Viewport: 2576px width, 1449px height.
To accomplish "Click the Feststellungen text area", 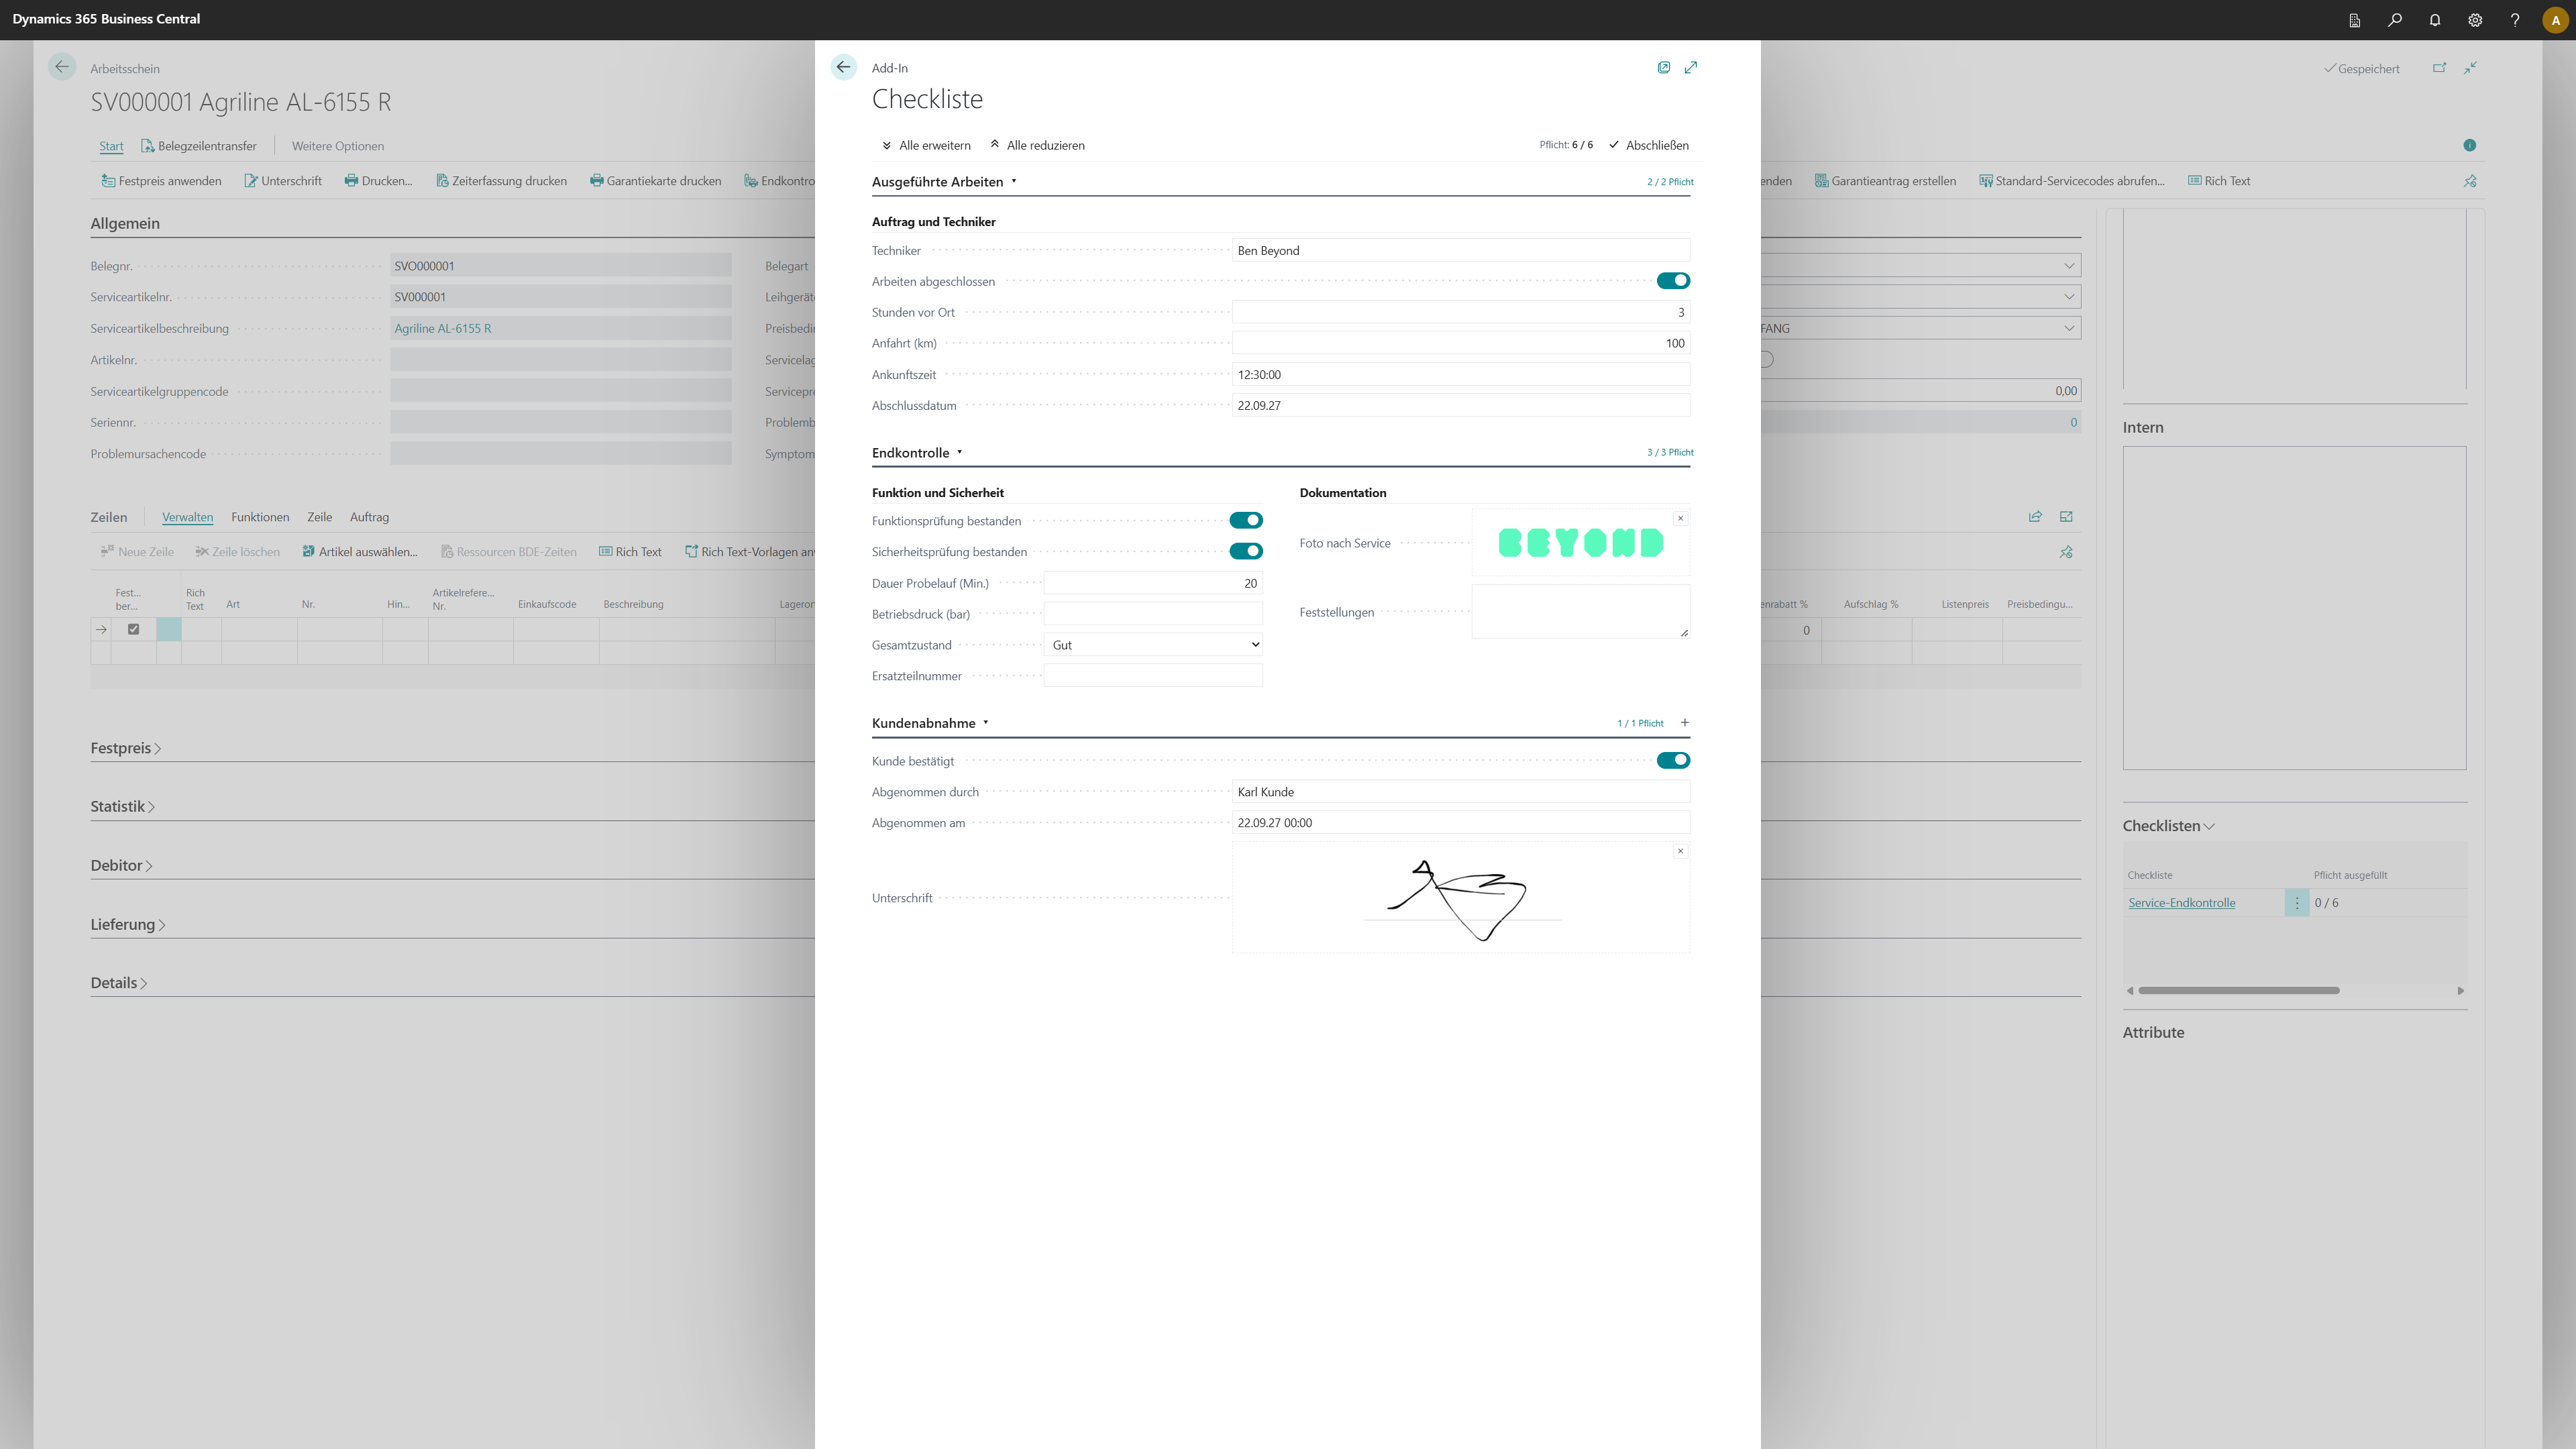I will point(1580,612).
